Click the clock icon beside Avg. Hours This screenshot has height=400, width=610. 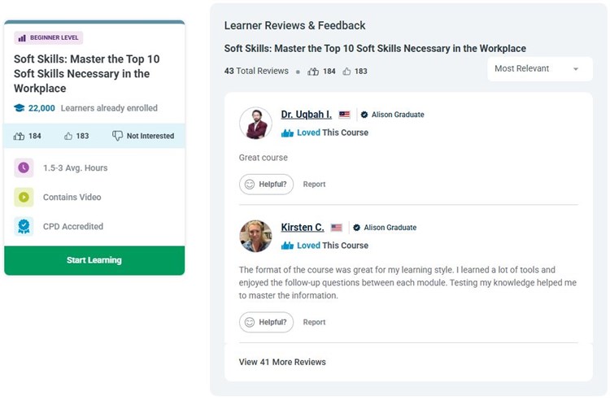coord(24,168)
